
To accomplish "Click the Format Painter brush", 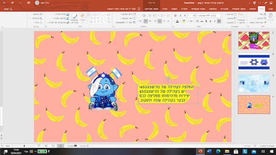I will pyautogui.click(x=265, y=23).
